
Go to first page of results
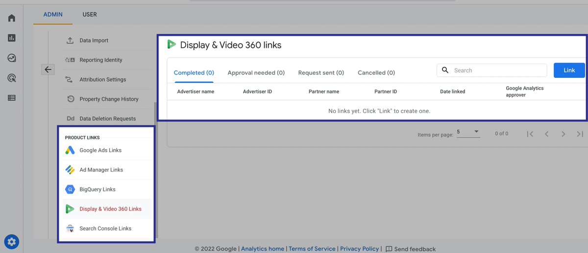[x=530, y=134]
